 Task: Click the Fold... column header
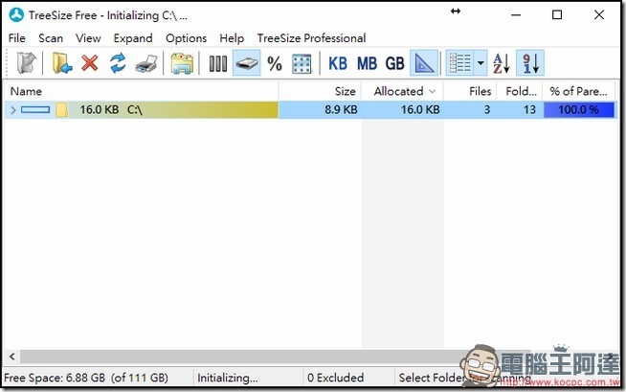[x=520, y=91]
